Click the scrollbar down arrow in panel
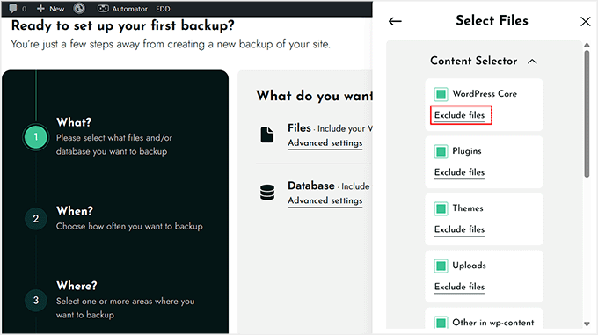 click(587, 324)
